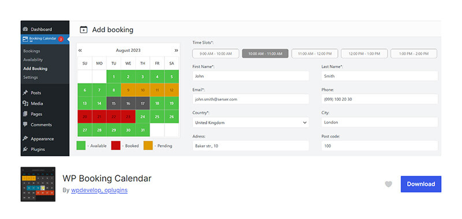Select available date August 13

[85, 103]
